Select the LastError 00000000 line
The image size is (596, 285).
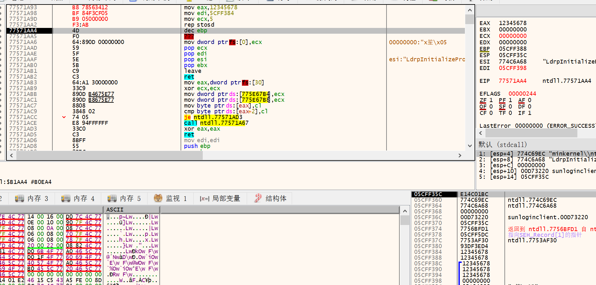click(537, 126)
